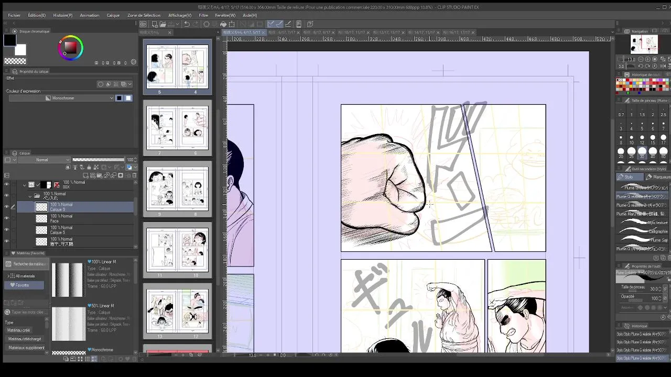Select the transparent color swatch

coord(15,61)
